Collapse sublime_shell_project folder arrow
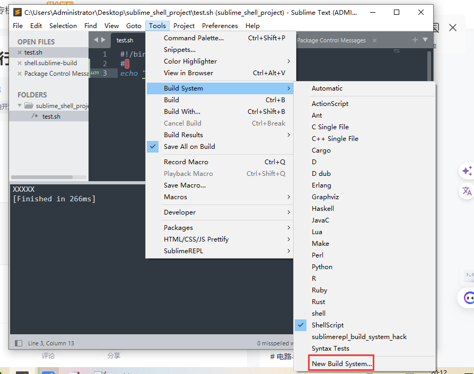The width and height of the screenshot is (474, 374). (20, 105)
